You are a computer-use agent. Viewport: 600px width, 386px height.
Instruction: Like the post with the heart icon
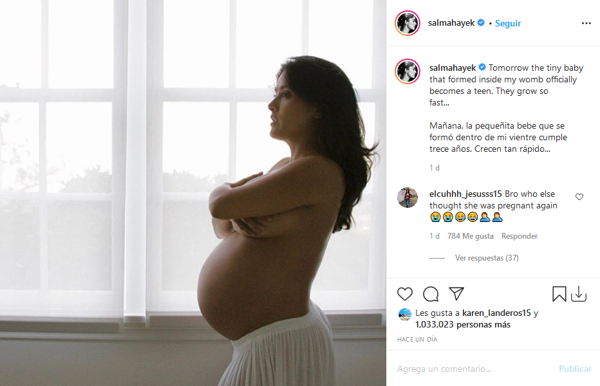(404, 294)
